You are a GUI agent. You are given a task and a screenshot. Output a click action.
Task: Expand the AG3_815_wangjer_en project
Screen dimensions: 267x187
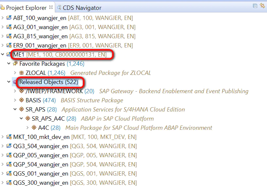coord(3,36)
